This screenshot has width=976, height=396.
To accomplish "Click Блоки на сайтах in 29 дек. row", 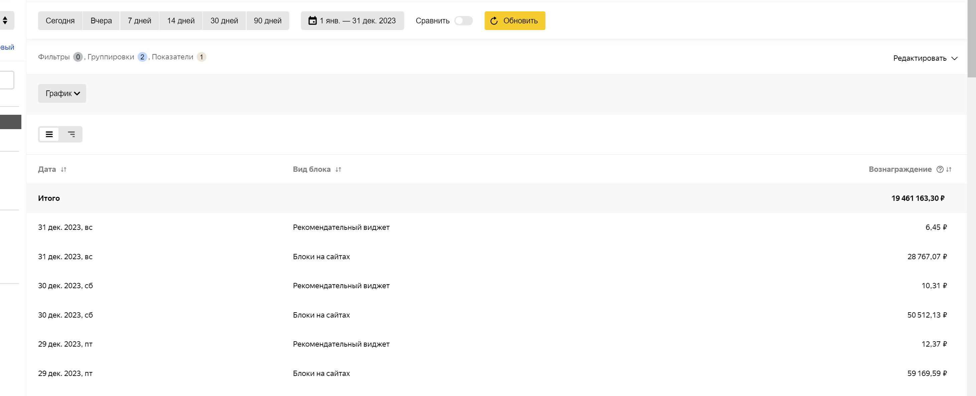I will coord(321,373).
